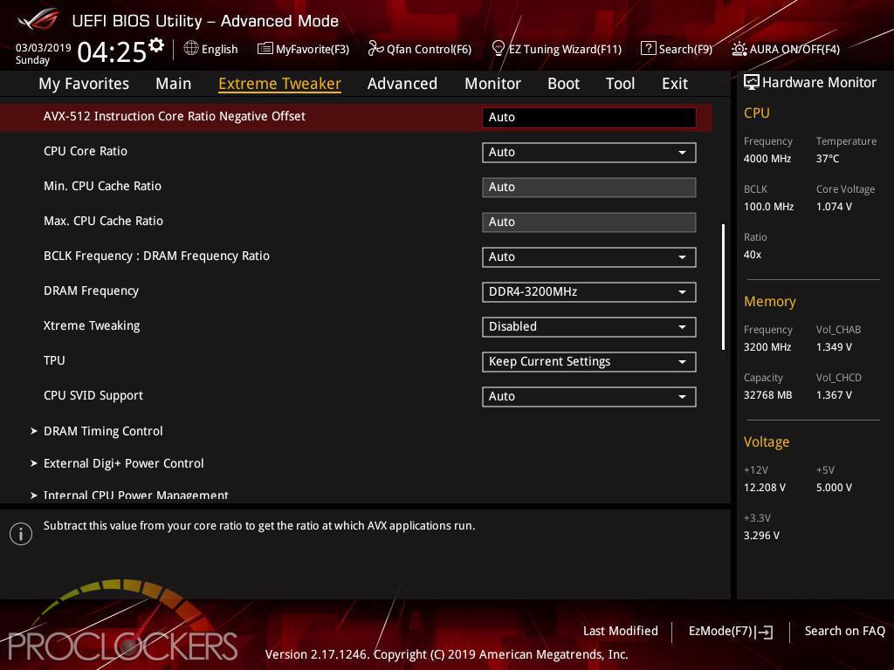Expand External Digi+ Power Control submenu

point(117,464)
